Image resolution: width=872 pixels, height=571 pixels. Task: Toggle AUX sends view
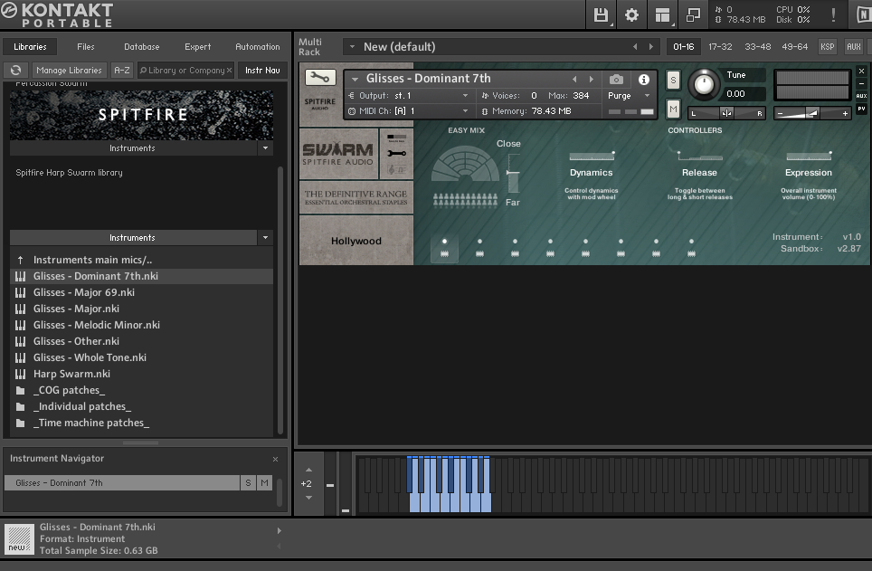[x=853, y=47]
